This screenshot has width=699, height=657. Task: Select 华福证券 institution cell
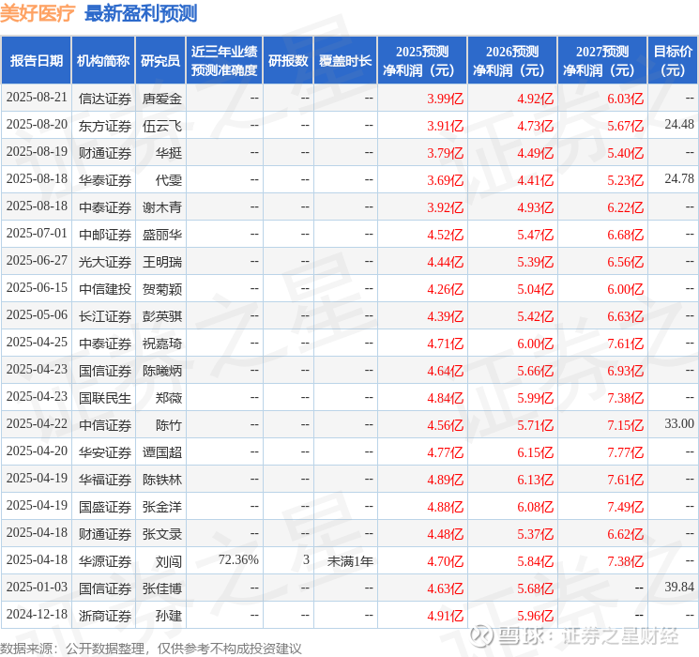click(x=105, y=480)
